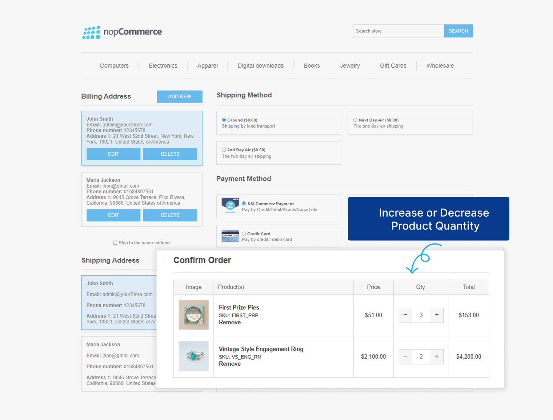Select 2nd Day Air shipping option

224,149
